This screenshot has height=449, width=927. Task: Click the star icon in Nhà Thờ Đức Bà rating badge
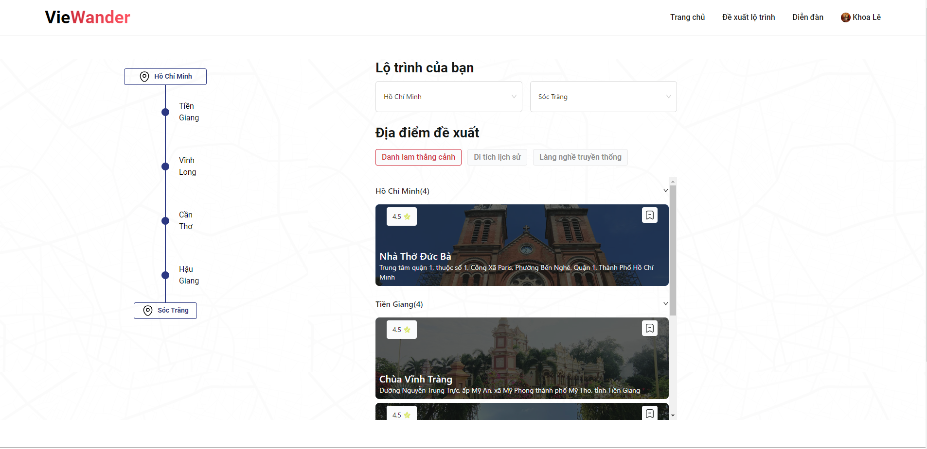click(408, 216)
